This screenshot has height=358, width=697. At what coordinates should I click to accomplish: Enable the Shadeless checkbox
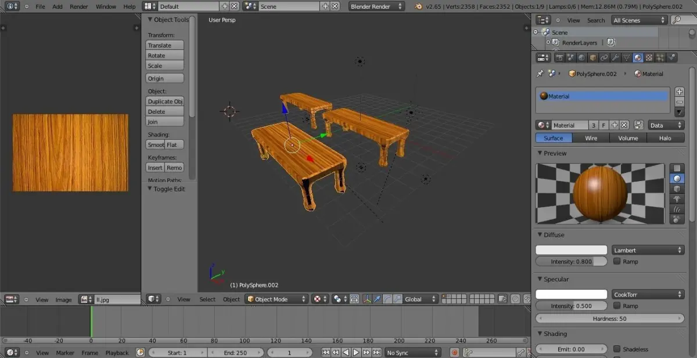[x=617, y=349]
